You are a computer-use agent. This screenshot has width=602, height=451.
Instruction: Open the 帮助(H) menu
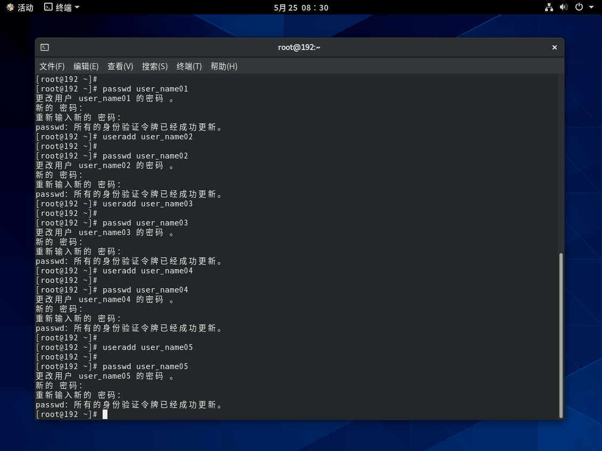click(224, 66)
